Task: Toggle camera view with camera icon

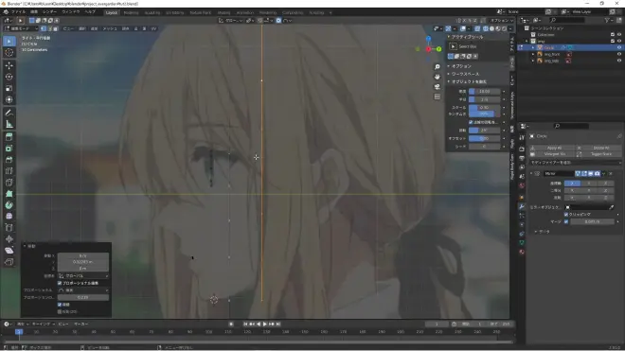Action: click(437, 86)
